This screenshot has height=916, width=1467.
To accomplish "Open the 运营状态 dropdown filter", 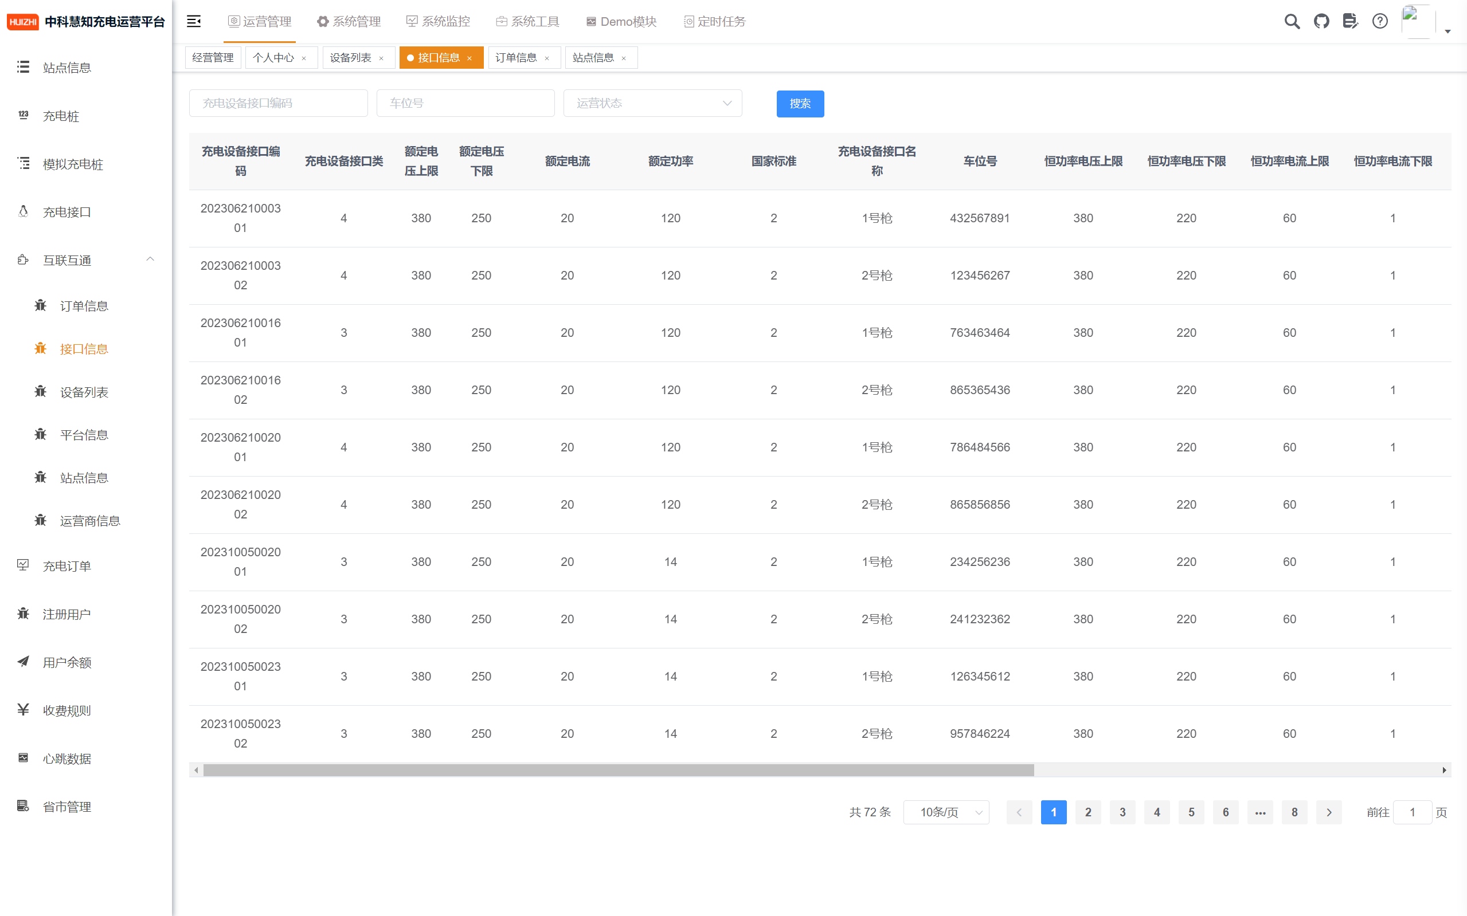I will pyautogui.click(x=653, y=103).
